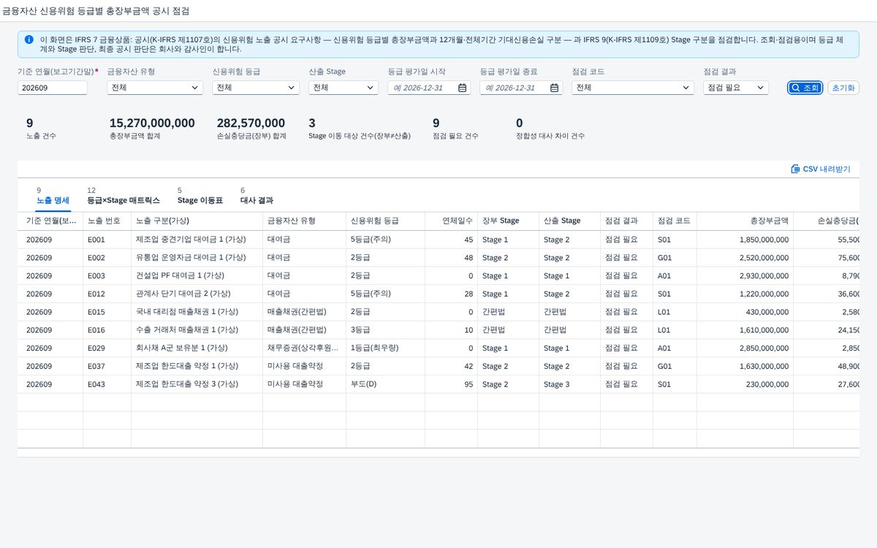Switch to the 등급×Stage 매트릭스 tab
This screenshot has height=548, width=877.
point(123,199)
